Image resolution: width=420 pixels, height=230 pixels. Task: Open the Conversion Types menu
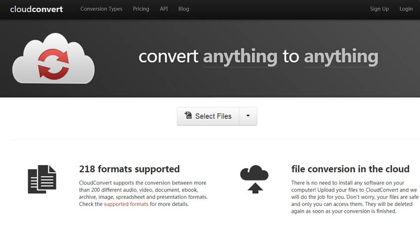(x=101, y=9)
